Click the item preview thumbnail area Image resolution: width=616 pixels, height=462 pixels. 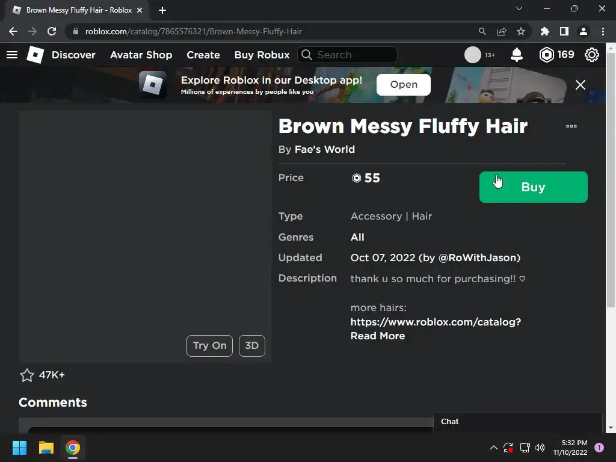click(145, 236)
